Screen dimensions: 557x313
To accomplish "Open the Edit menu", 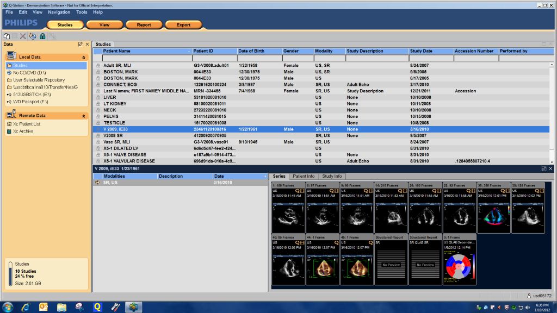I will (23, 12).
